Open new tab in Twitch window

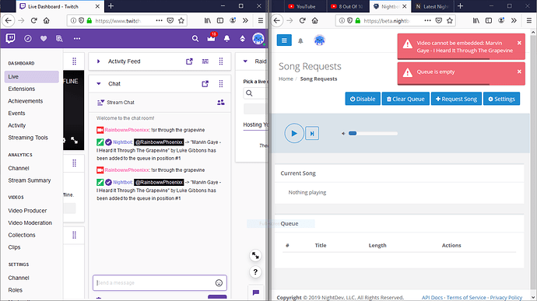(x=111, y=6)
